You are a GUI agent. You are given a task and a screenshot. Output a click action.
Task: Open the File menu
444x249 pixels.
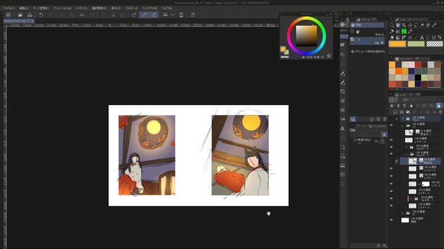pos(9,8)
